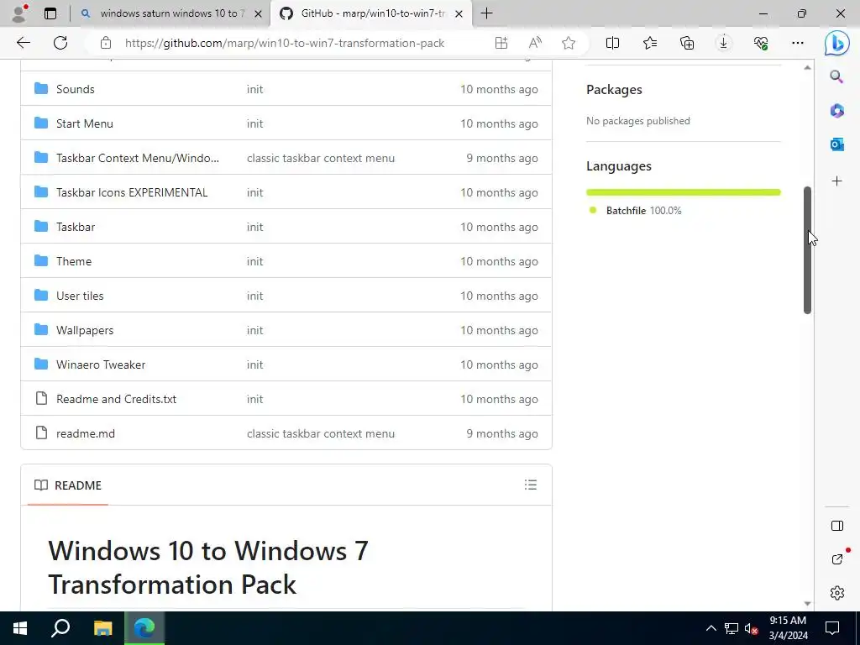Open sidebar Search icon
This screenshot has width=860, height=645.
[x=836, y=76]
